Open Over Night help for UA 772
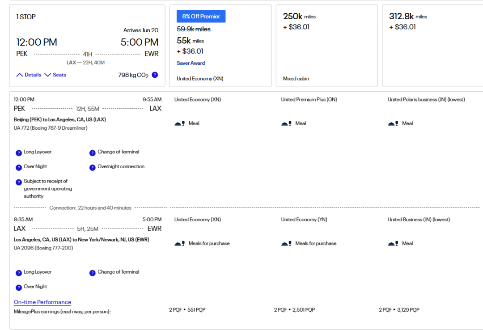483x330 pixels. pos(19,167)
